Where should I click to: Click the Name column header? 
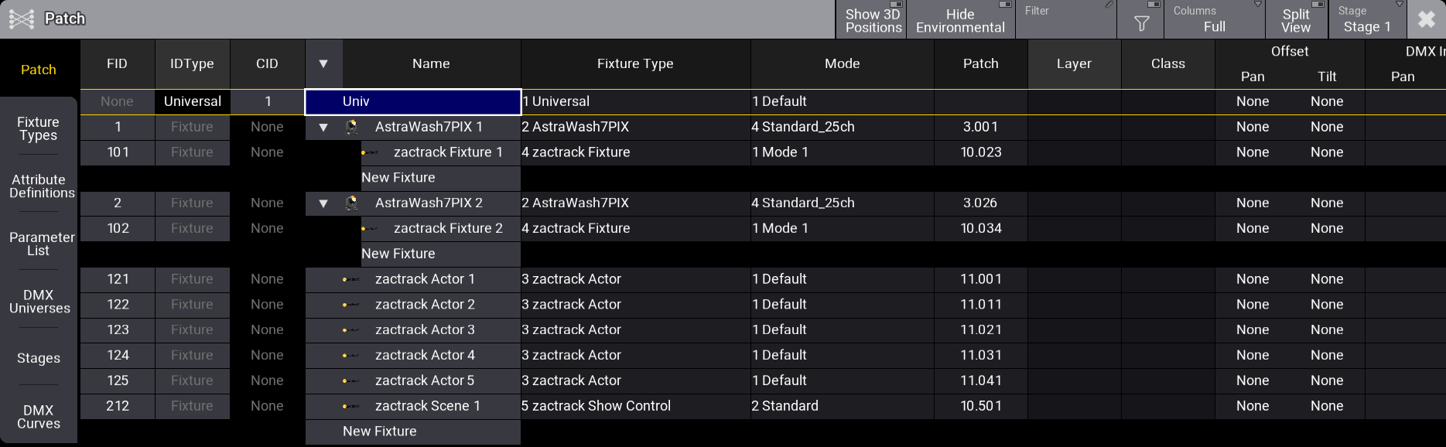[431, 63]
